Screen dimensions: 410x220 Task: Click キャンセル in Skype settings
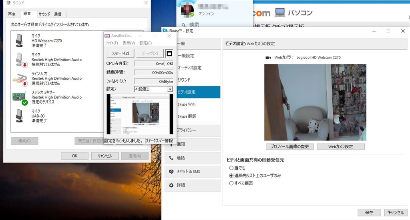point(396,213)
